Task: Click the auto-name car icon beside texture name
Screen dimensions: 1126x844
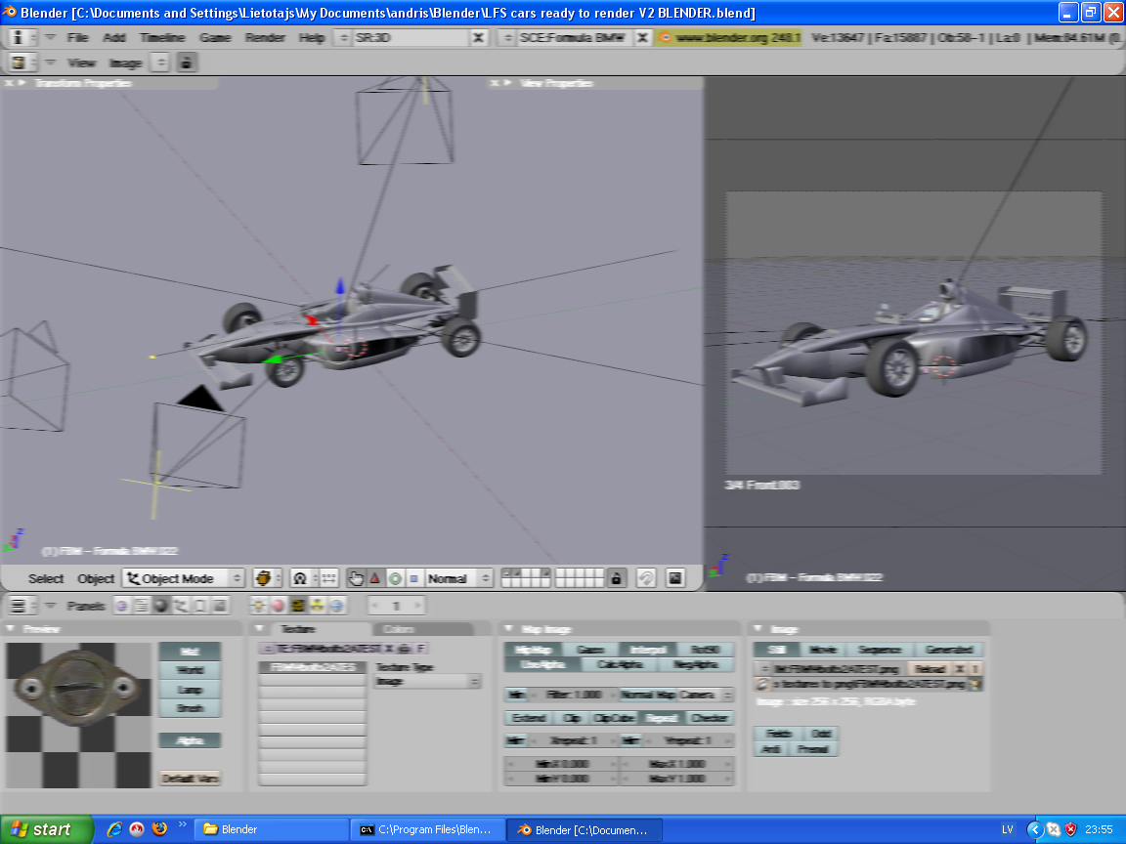Action: [x=405, y=648]
